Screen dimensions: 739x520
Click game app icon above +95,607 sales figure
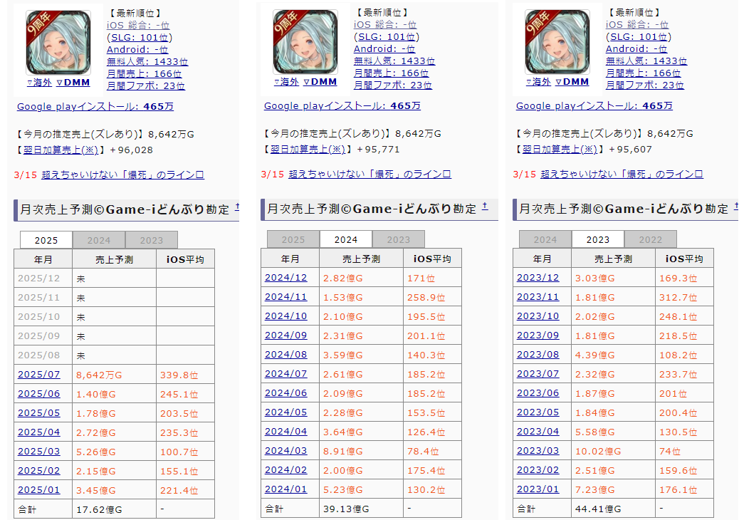pos(557,42)
